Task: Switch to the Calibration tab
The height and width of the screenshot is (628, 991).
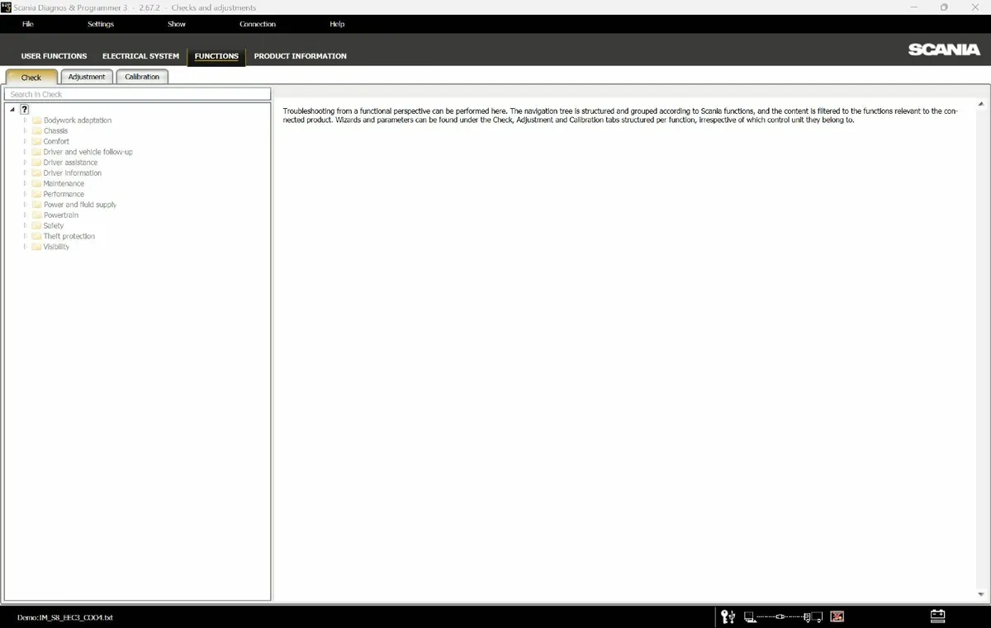Action: point(142,77)
